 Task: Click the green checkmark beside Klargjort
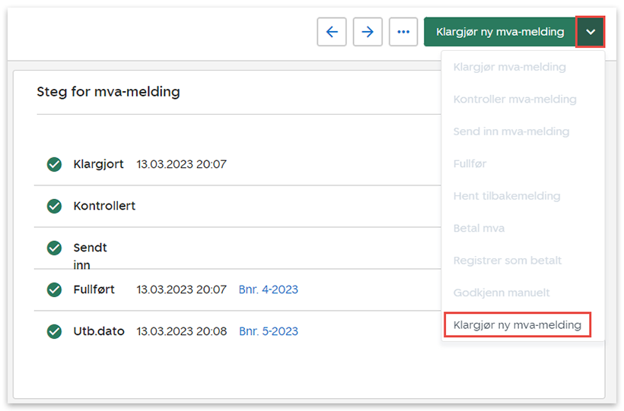coord(54,164)
